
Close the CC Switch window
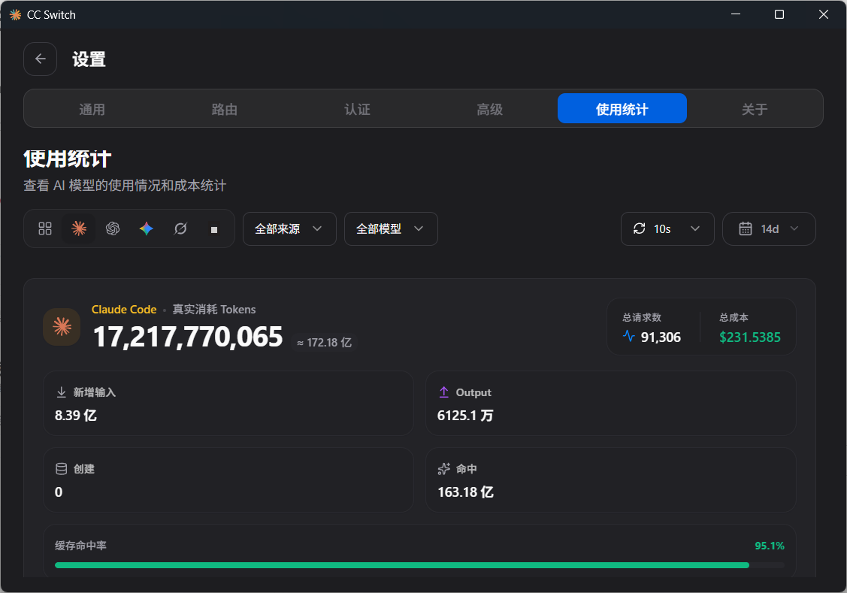pos(823,14)
